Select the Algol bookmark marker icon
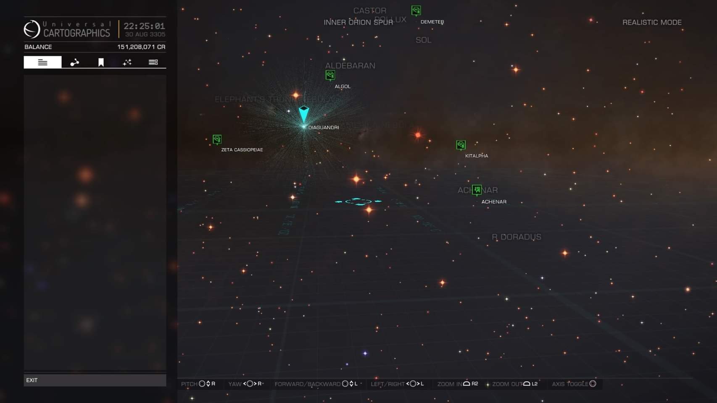The image size is (717, 403). coord(330,76)
